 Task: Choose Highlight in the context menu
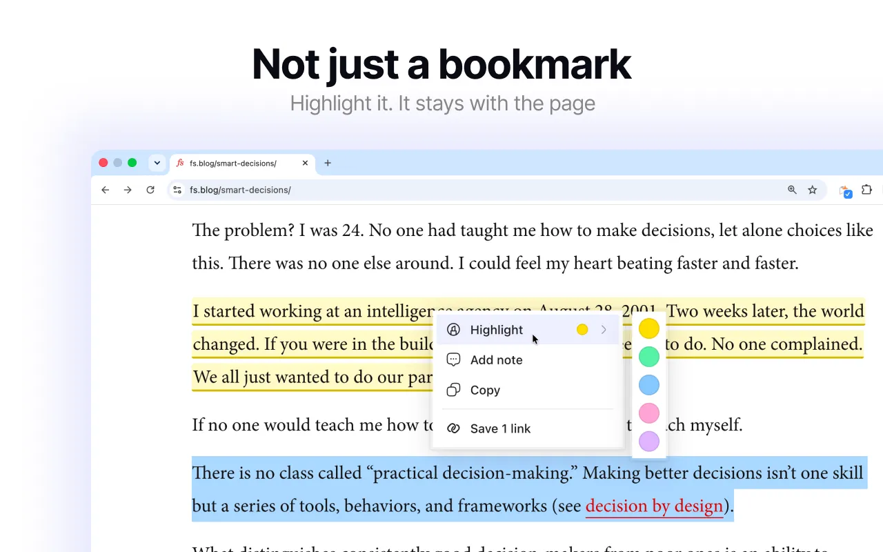(528, 330)
